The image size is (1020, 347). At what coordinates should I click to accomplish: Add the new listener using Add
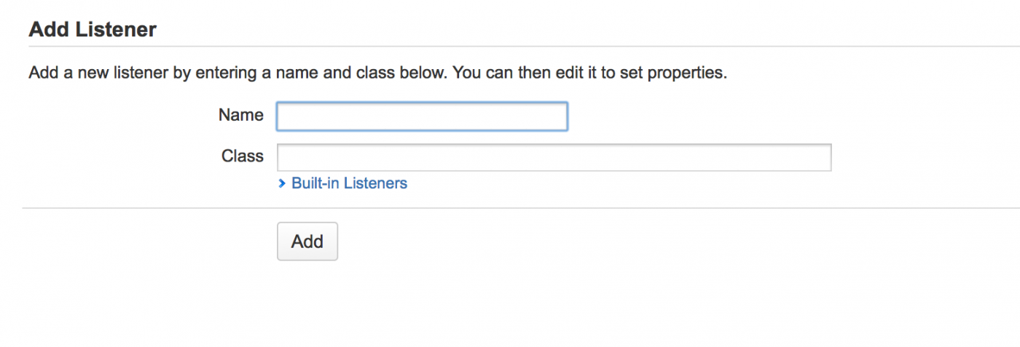[307, 242]
